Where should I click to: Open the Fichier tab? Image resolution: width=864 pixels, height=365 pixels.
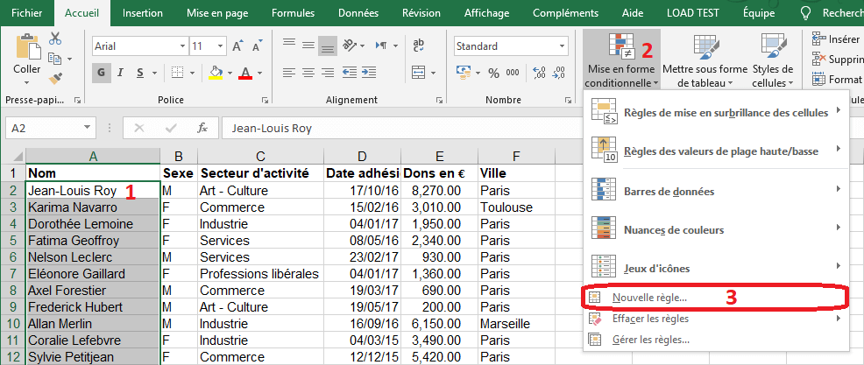tap(26, 13)
